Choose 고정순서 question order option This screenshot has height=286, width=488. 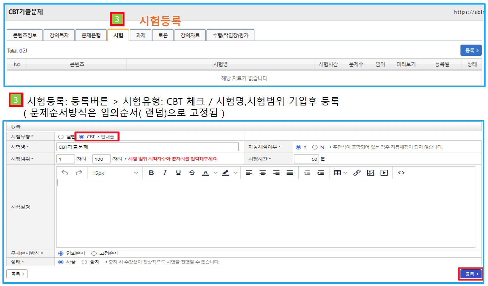point(94,254)
